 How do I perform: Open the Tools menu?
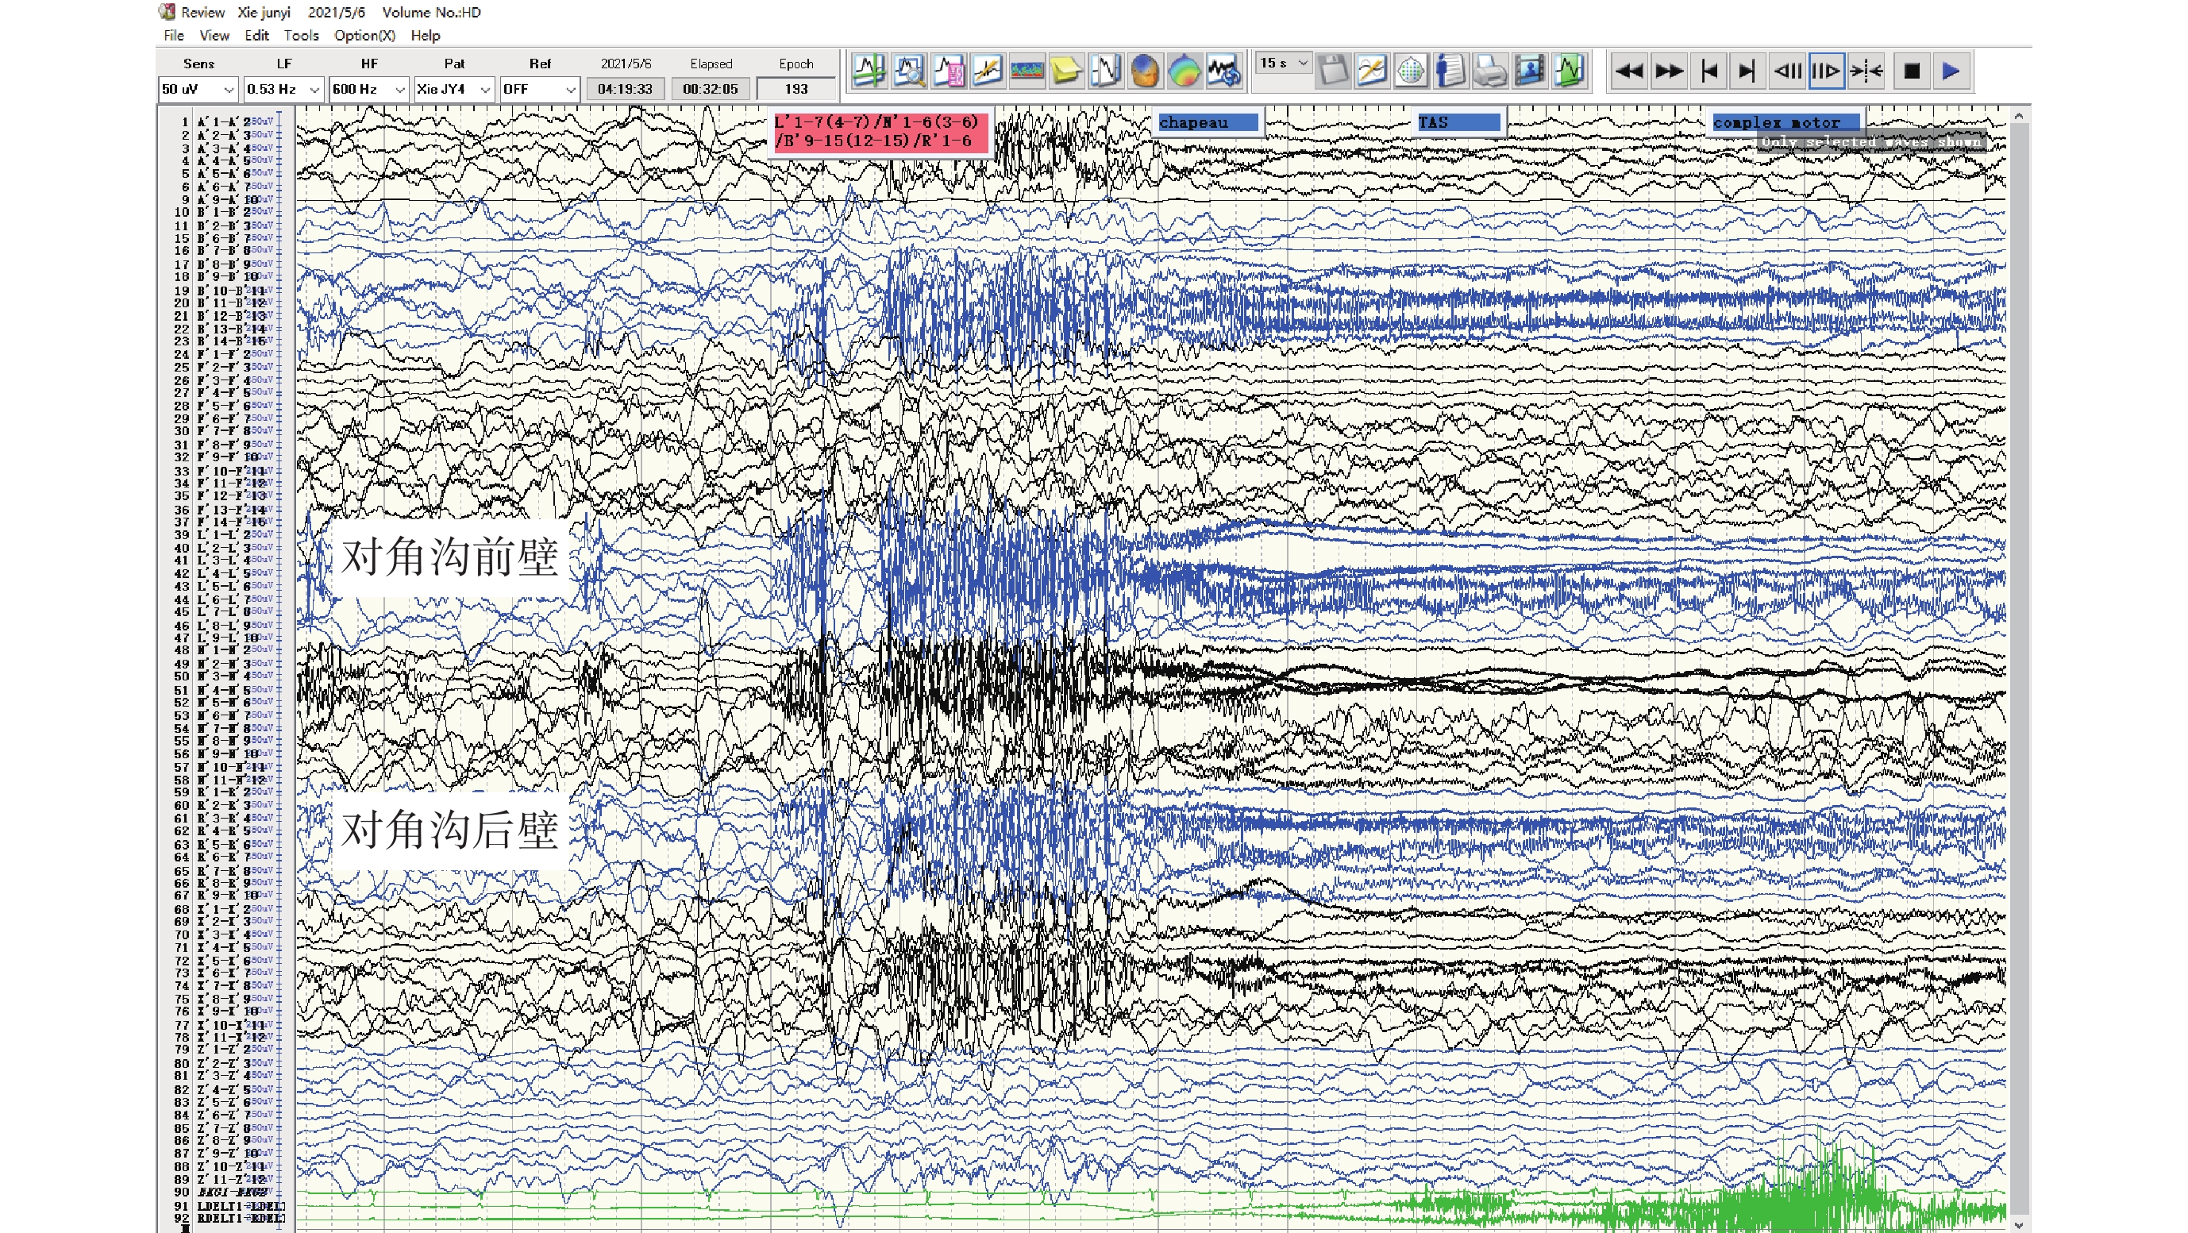(301, 36)
